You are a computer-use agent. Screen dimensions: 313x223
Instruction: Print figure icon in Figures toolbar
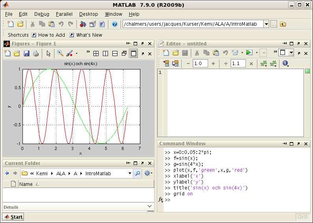(x=36, y=53)
